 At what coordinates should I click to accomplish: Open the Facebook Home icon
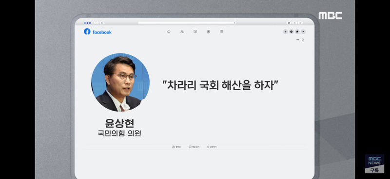coord(169,32)
